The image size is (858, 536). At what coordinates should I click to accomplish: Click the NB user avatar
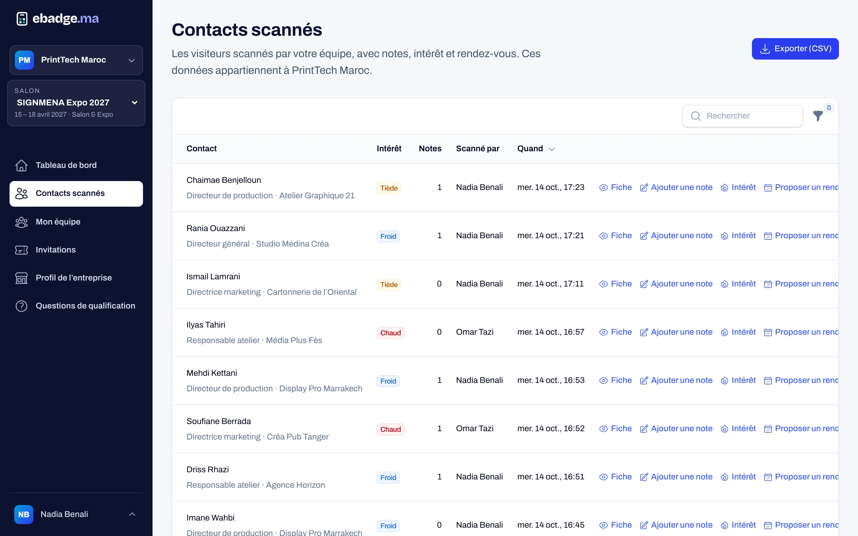click(x=24, y=514)
